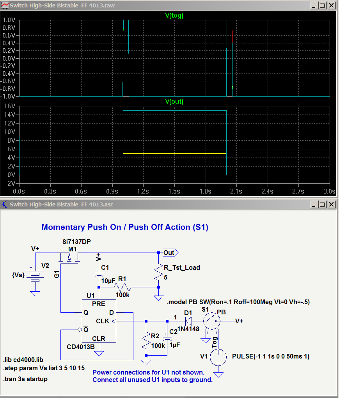Click the 1.5s time axis label
This screenshot has height=398, width=339.
(174, 192)
